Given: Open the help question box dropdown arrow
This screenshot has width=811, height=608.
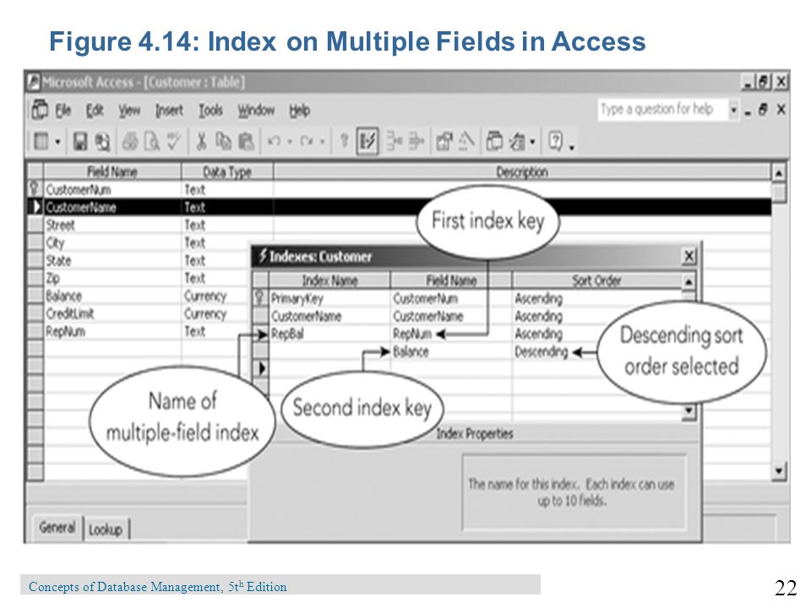Looking at the screenshot, I should coord(733,110).
